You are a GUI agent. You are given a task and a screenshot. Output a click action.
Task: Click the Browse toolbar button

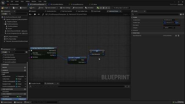pos(23,8)
